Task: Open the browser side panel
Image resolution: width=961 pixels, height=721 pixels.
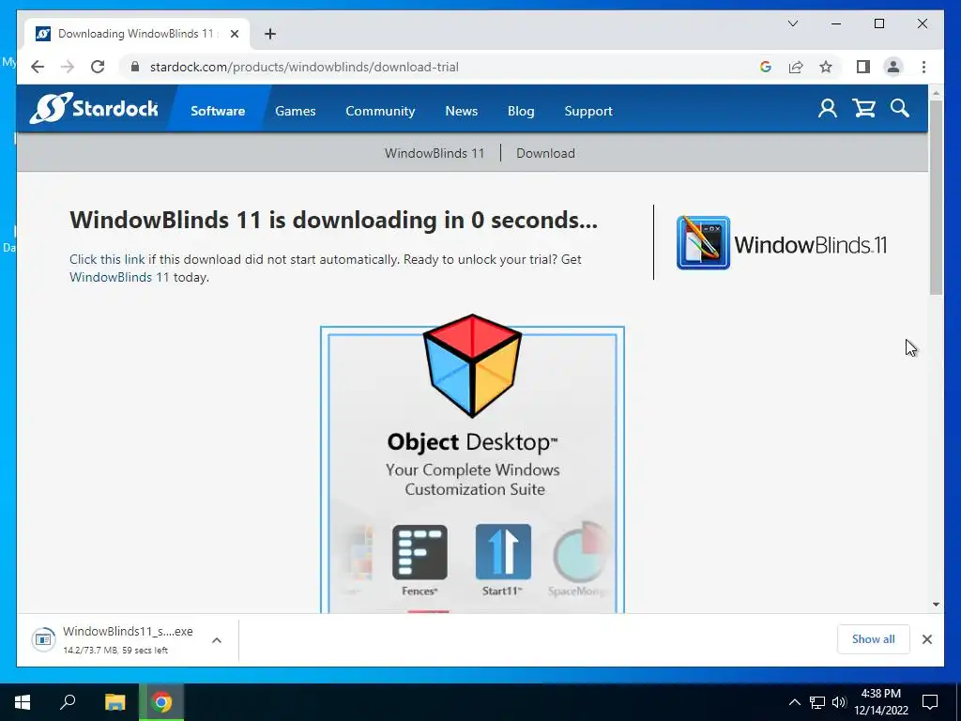Action: coord(863,67)
